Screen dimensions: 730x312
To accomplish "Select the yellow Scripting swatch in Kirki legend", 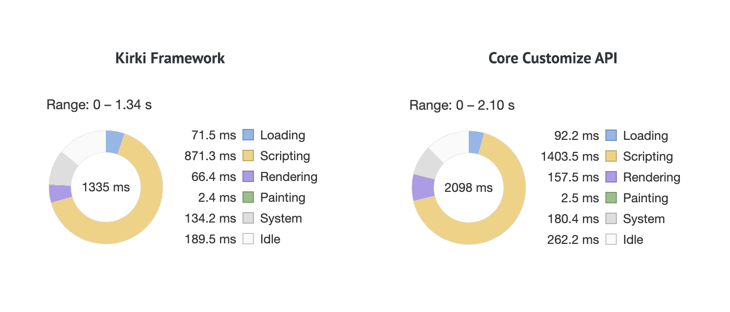I will tap(248, 156).
